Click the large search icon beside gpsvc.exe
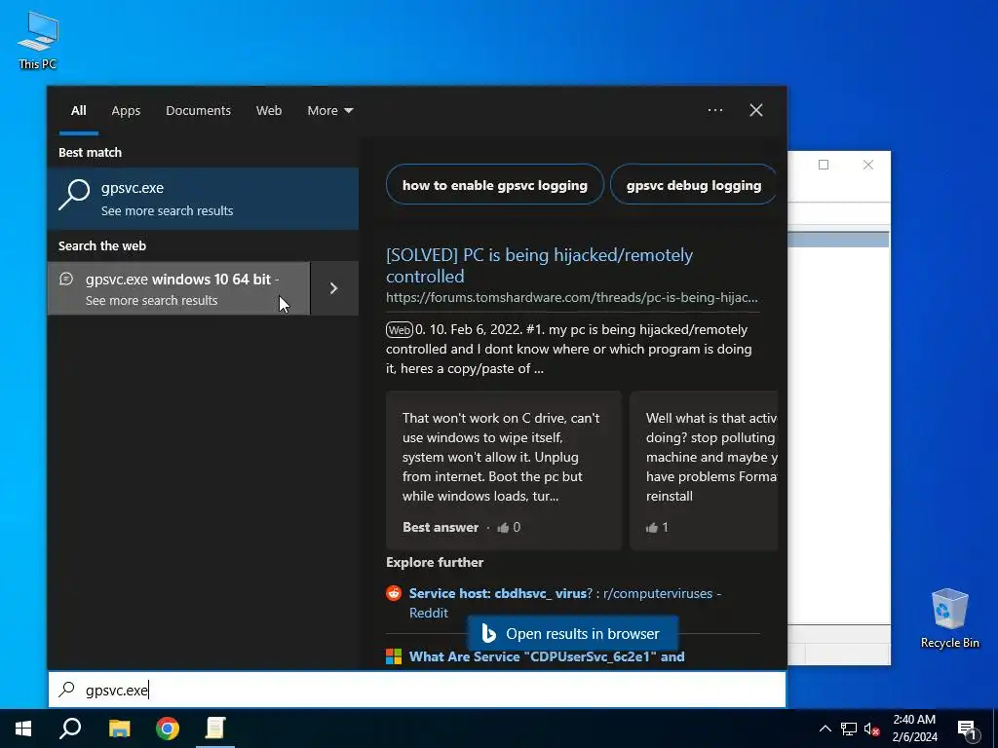The width and height of the screenshot is (998, 748). tap(74, 195)
